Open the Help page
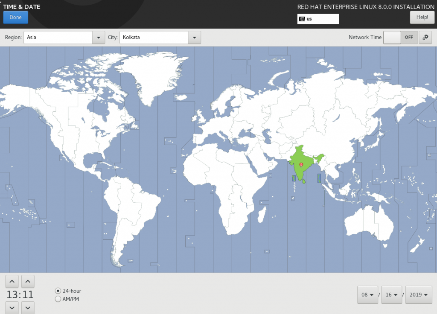The image size is (437, 314). [x=422, y=17]
